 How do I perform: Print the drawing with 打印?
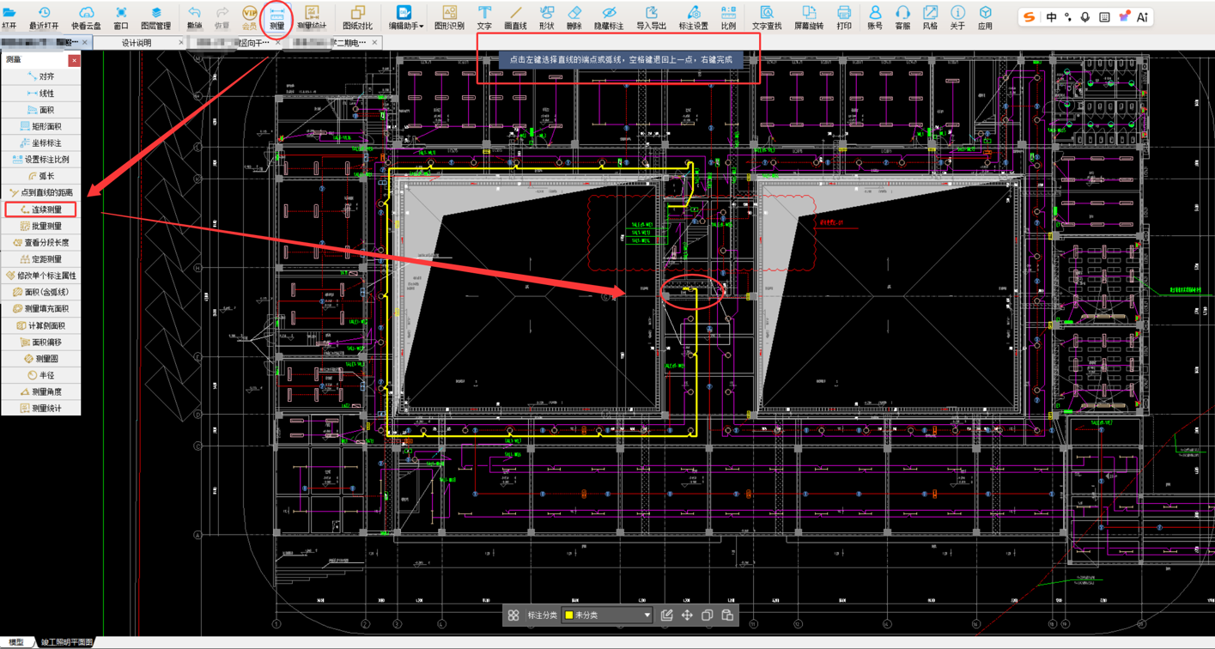pyautogui.click(x=844, y=17)
